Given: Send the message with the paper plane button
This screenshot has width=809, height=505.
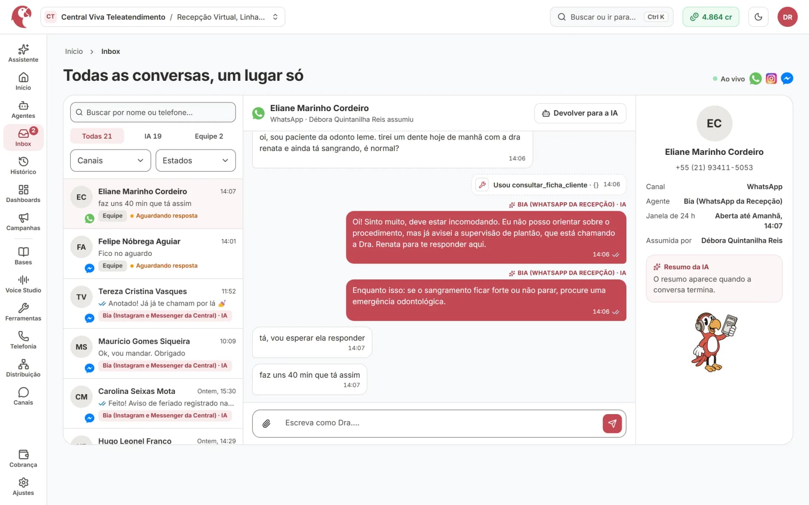Looking at the screenshot, I should (x=612, y=423).
